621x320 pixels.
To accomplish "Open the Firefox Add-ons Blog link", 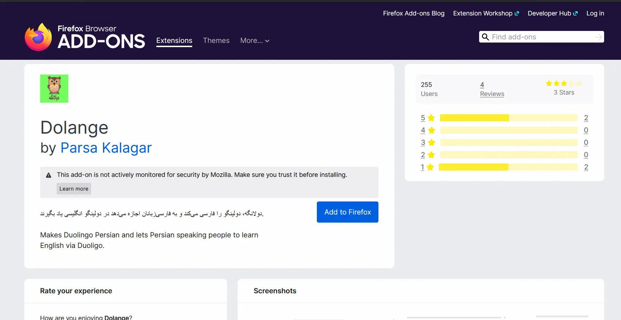I will coord(414,13).
